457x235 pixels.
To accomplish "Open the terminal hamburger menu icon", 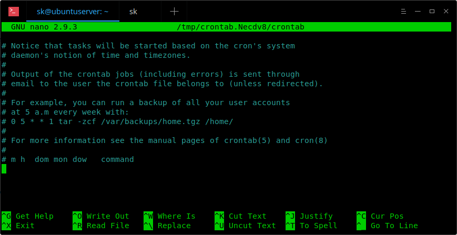I will [404, 12].
